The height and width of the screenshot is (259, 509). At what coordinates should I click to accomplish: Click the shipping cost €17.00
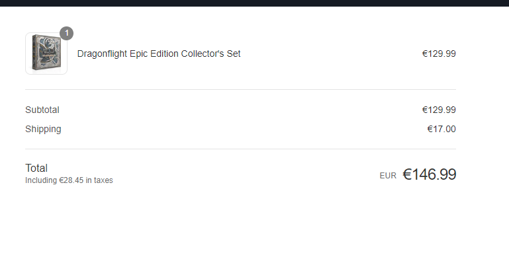[441, 129]
